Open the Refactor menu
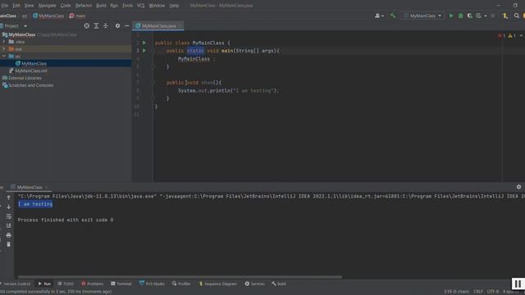 [84, 6]
